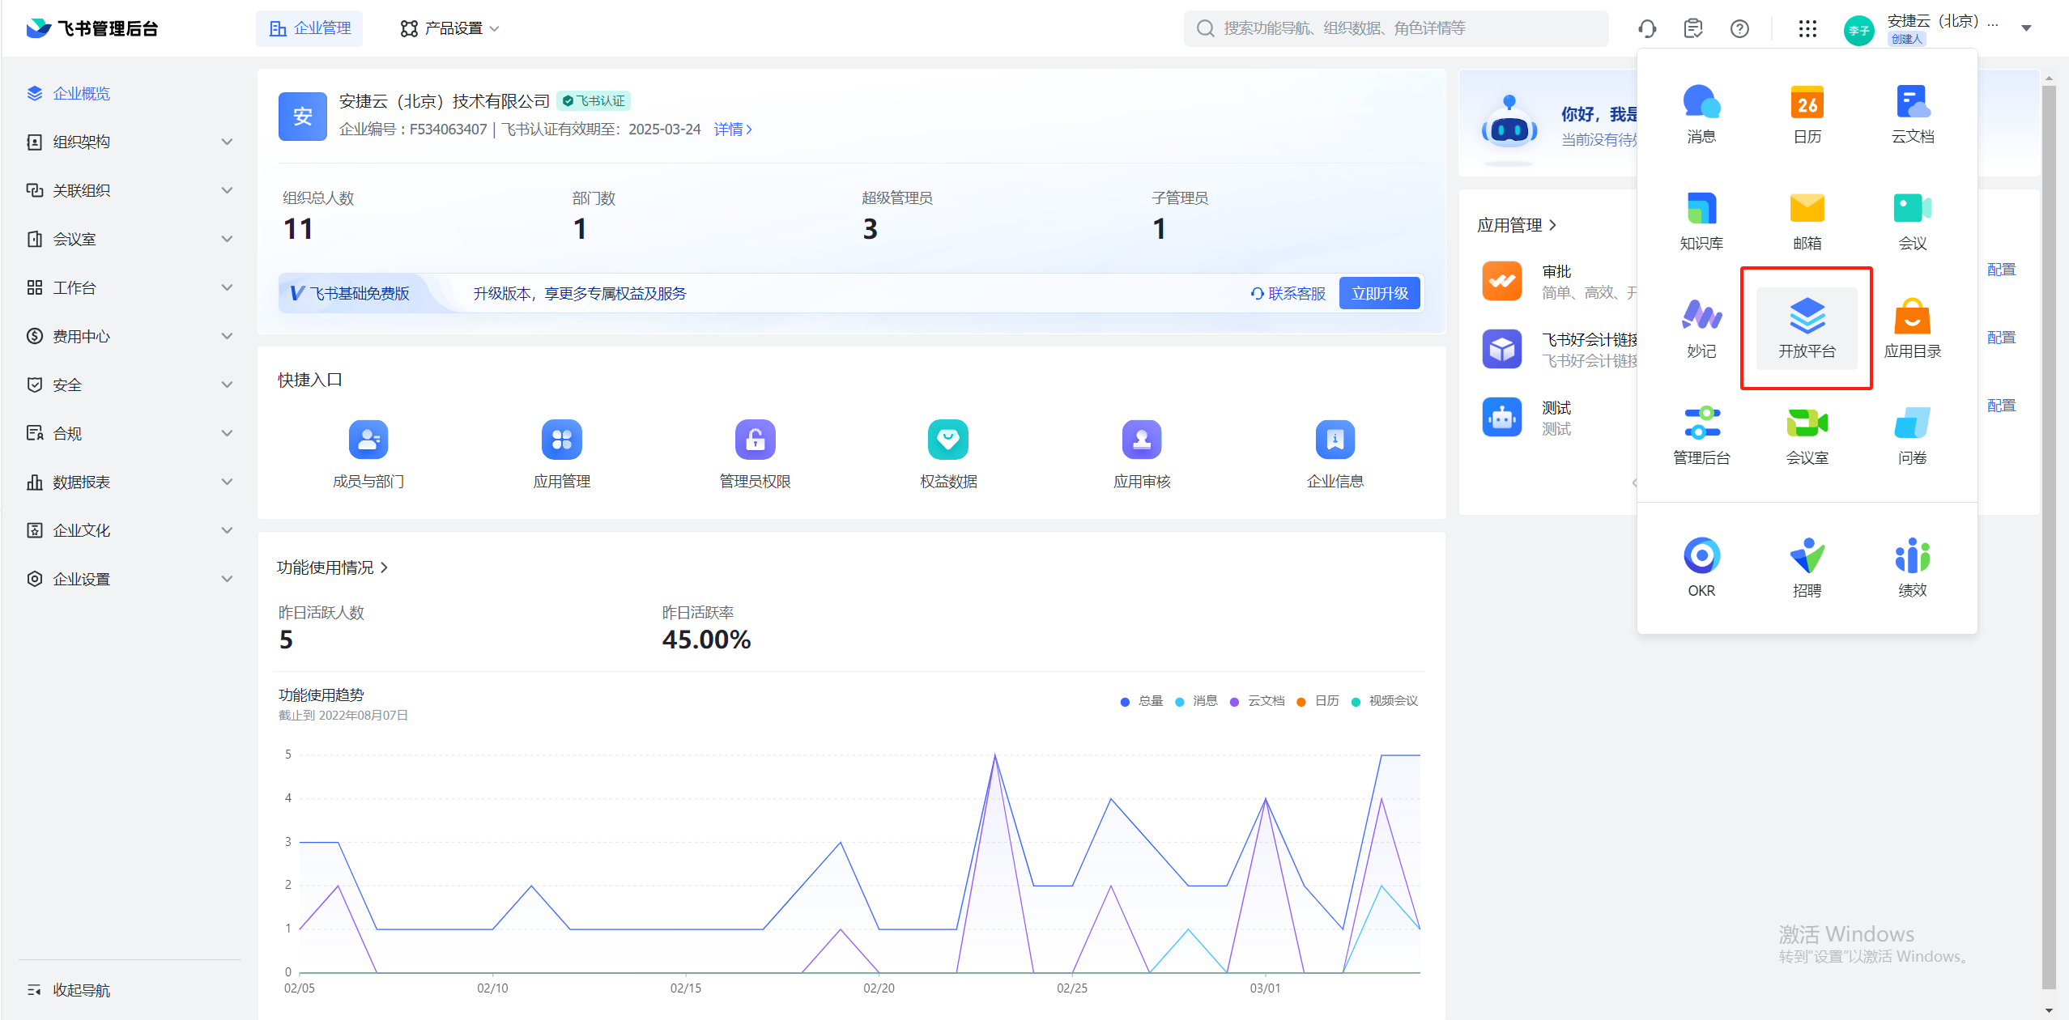Open account dropdown arrow beside 安捷云
This screenshot has width=2069, height=1020.
(x=2026, y=28)
